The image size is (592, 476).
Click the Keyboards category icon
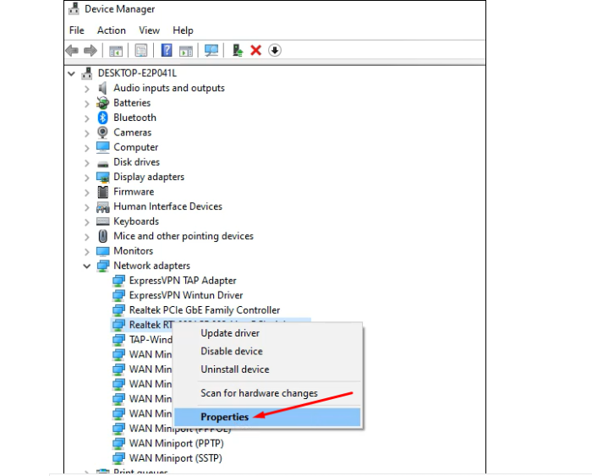102,222
